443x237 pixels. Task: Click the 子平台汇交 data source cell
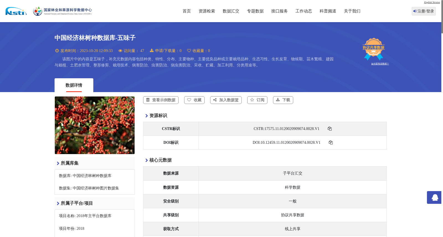[x=293, y=173]
